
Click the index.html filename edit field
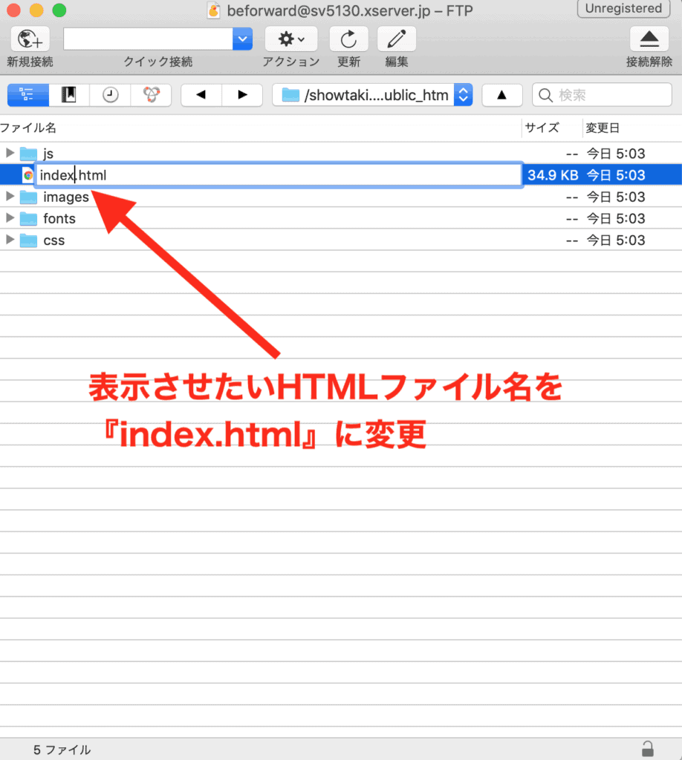click(x=279, y=175)
